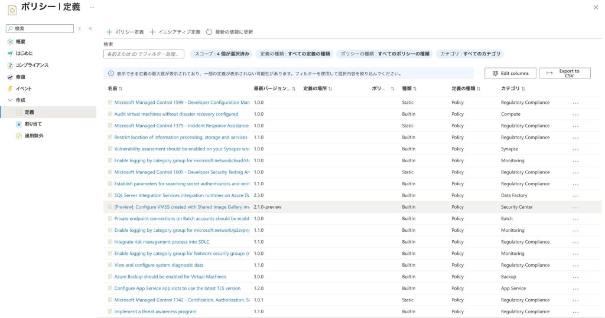Select 適用除外 in the sidebar

pyautogui.click(x=34, y=136)
